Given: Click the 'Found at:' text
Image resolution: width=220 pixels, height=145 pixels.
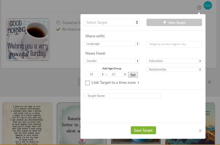Looking at the screenshot, I should (x=70, y=23).
